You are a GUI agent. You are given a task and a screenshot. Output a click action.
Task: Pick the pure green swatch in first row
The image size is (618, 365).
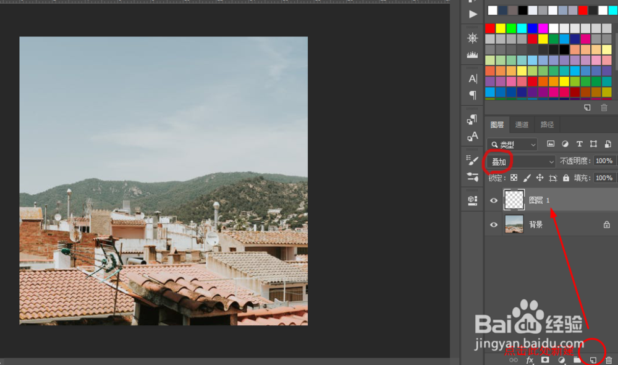[x=511, y=28]
